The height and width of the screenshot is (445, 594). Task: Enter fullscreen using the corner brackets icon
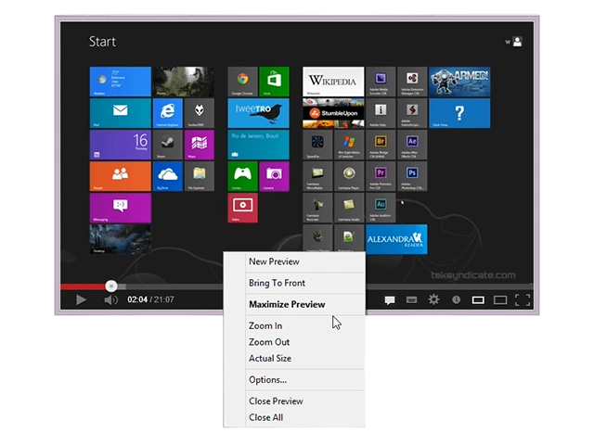pyautogui.click(x=523, y=299)
